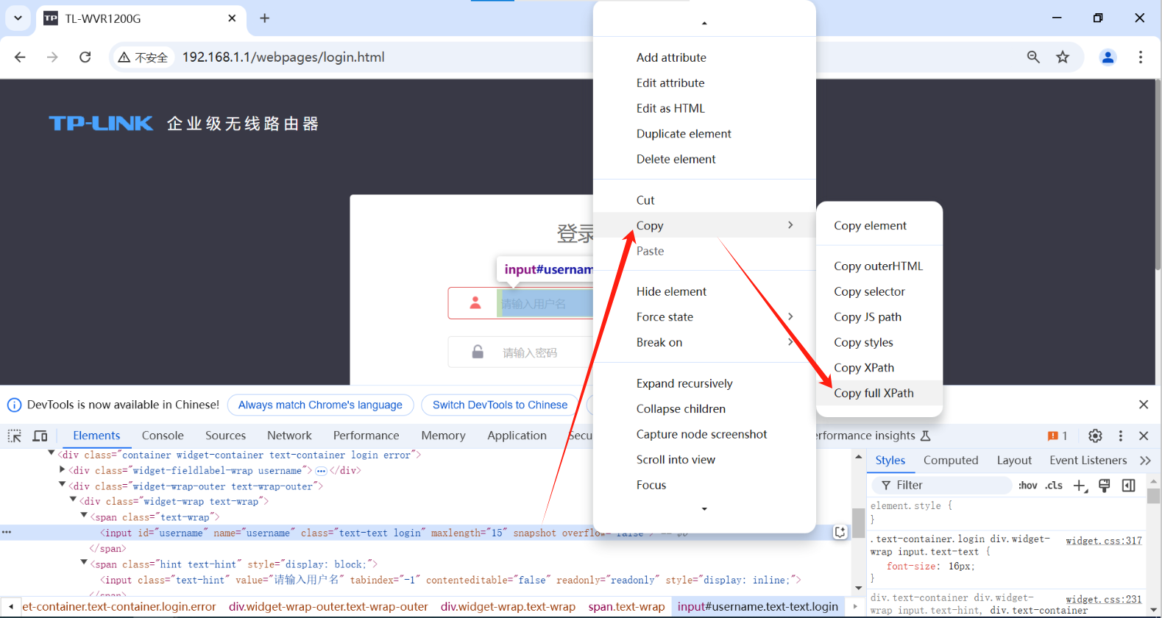
Task: Toggle the .cls element classes panel
Action: (x=1054, y=486)
